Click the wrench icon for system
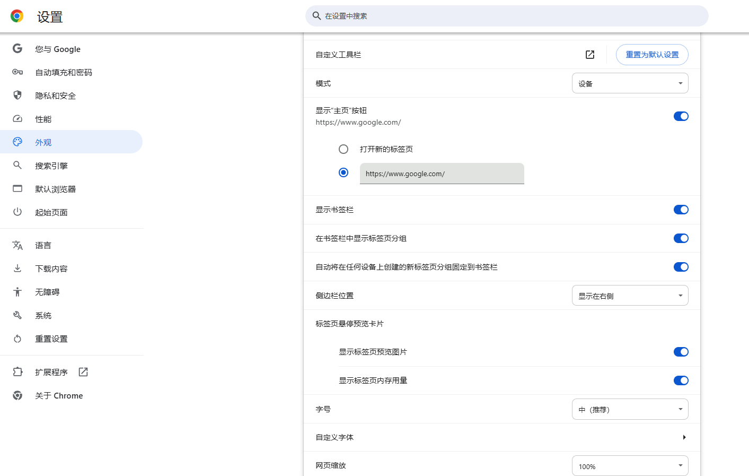Image resolution: width=749 pixels, height=476 pixels. pyautogui.click(x=17, y=315)
